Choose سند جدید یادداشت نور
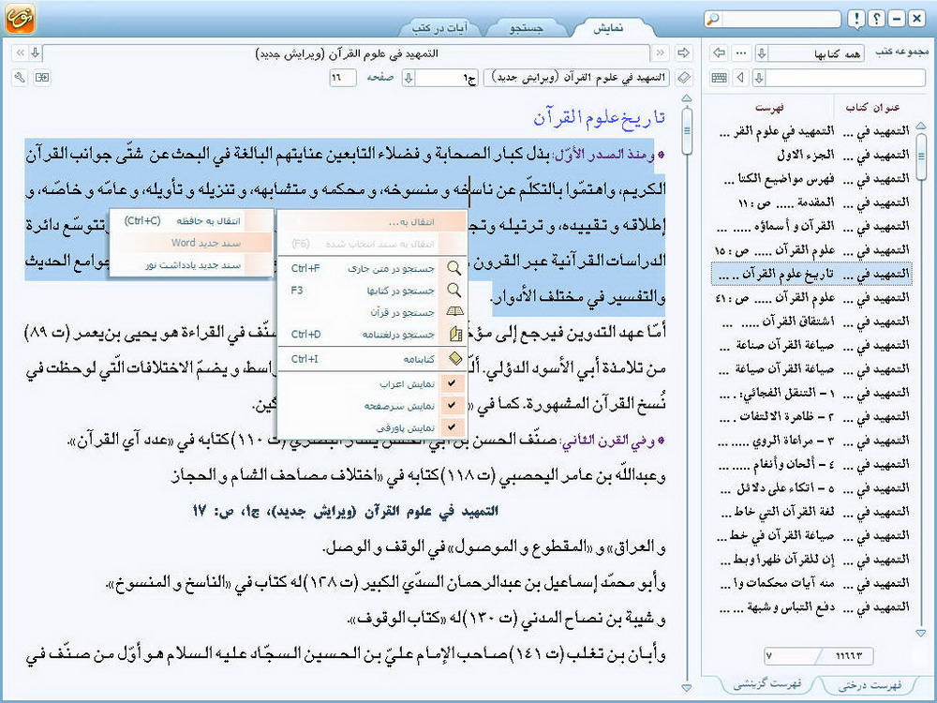The width and height of the screenshot is (937, 703). coord(191,265)
